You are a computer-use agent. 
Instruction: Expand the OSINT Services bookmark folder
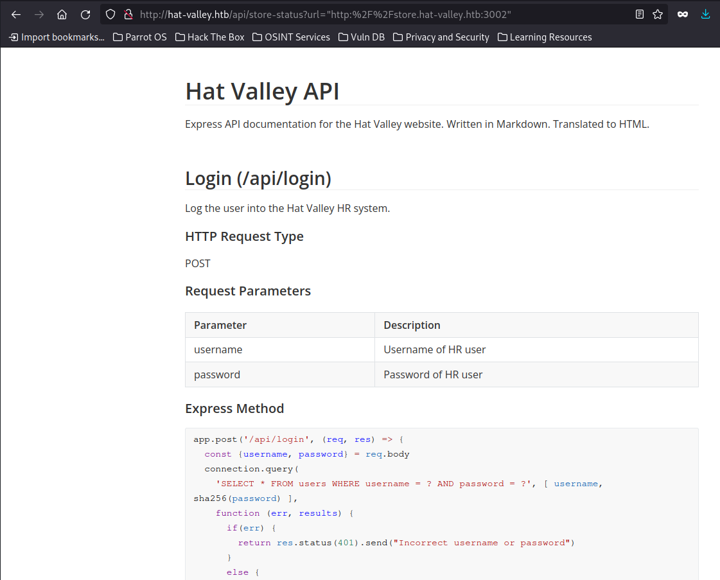click(291, 37)
